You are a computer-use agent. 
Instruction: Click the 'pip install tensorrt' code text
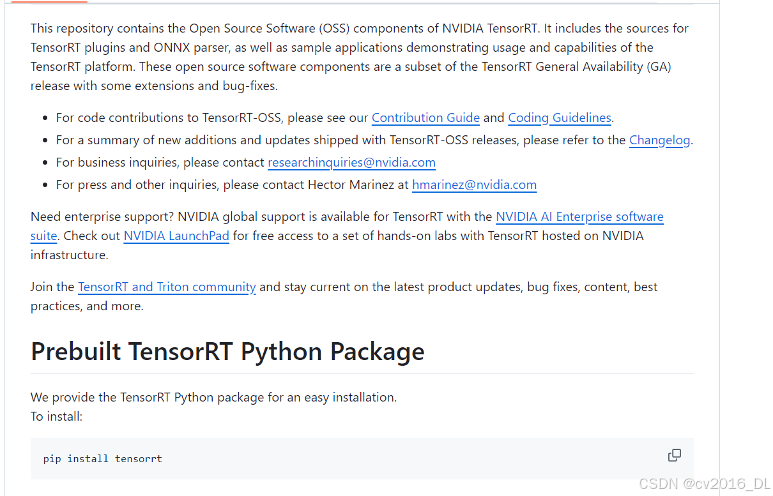(x=103, y=458)
